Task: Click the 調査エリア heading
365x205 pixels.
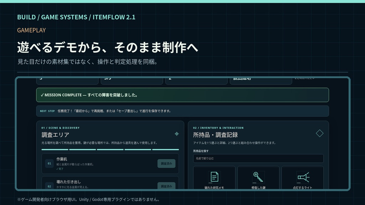Action: tap(55, 135)
